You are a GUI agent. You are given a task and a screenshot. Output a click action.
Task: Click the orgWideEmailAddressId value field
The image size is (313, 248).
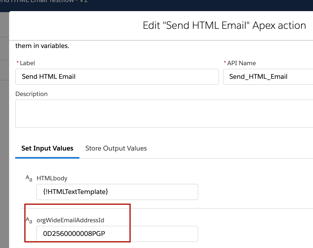(x=117, y=234)
